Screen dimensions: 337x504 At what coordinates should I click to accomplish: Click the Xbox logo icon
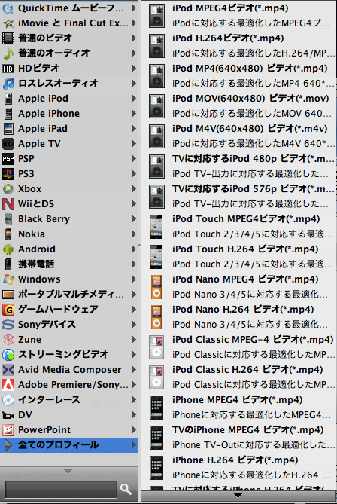click(8, 189)
